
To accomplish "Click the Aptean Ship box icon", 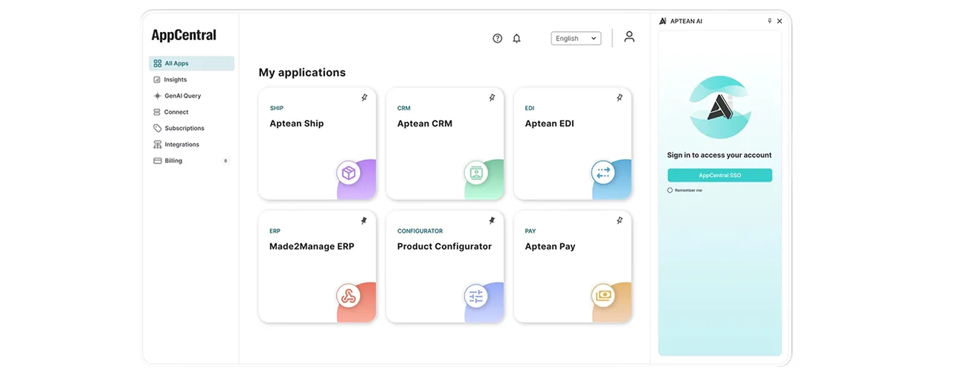I will pyautogui.click(x=348, y=173).
